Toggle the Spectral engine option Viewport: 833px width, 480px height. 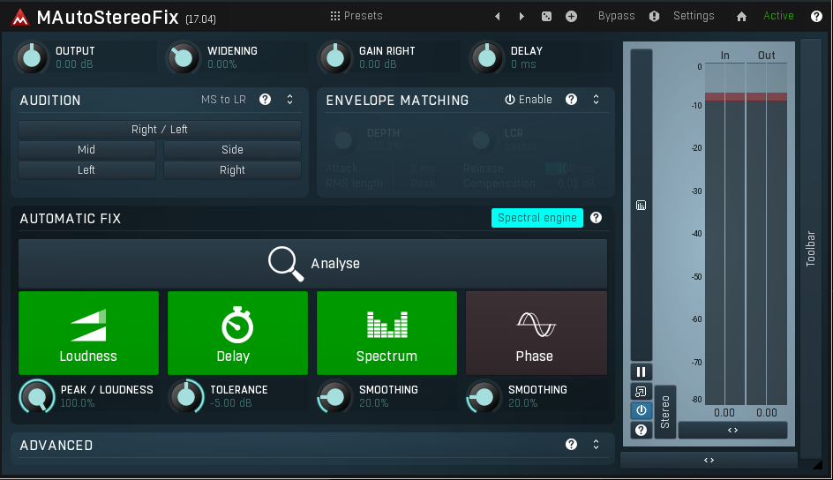(537, 218)
